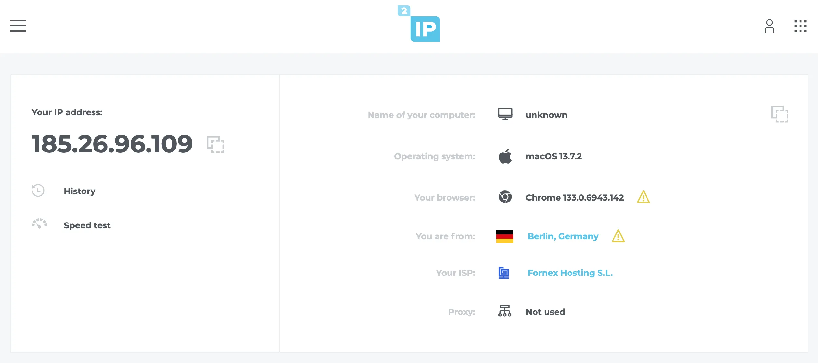Screen dimensions: 818x363
Task: Click the Chrome 133.0.6943.142 text
Action: coord(575,198)
